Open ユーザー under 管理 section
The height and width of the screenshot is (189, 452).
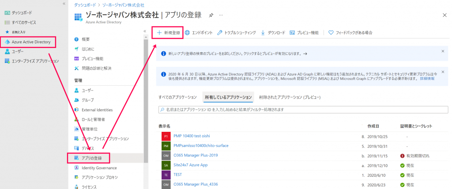(x=83, y=91)
